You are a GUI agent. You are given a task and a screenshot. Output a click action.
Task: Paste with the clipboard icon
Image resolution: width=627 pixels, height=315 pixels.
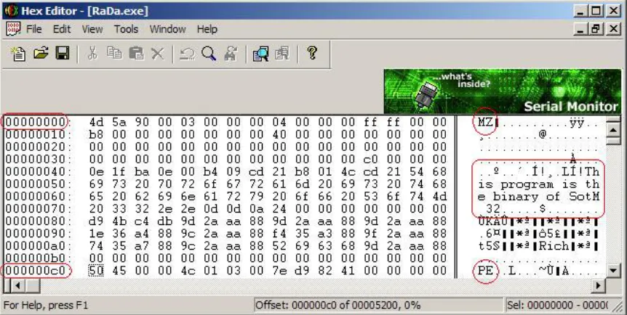(x=136, y=53)
